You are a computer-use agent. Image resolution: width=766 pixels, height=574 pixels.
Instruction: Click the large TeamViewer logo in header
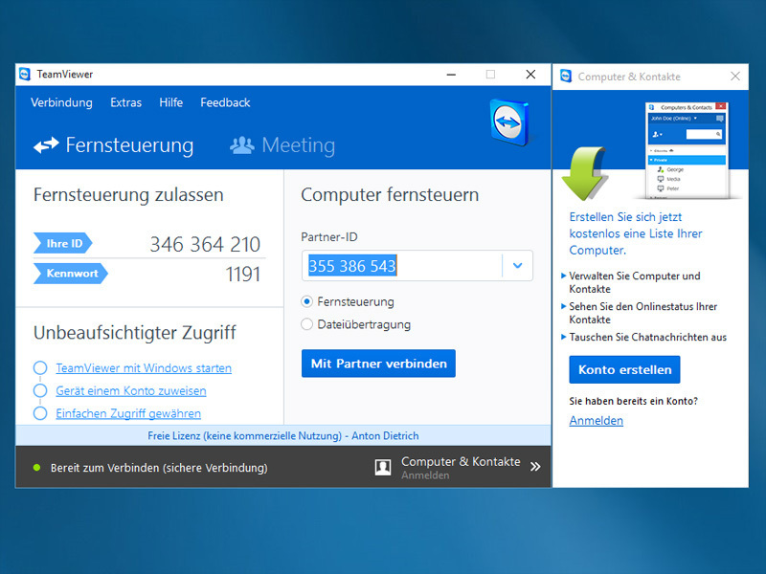[509, 122]
